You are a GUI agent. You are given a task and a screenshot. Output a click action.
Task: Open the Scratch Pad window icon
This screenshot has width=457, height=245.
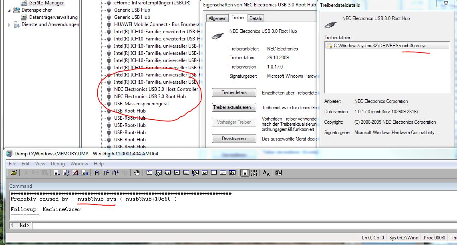point(213,173)
